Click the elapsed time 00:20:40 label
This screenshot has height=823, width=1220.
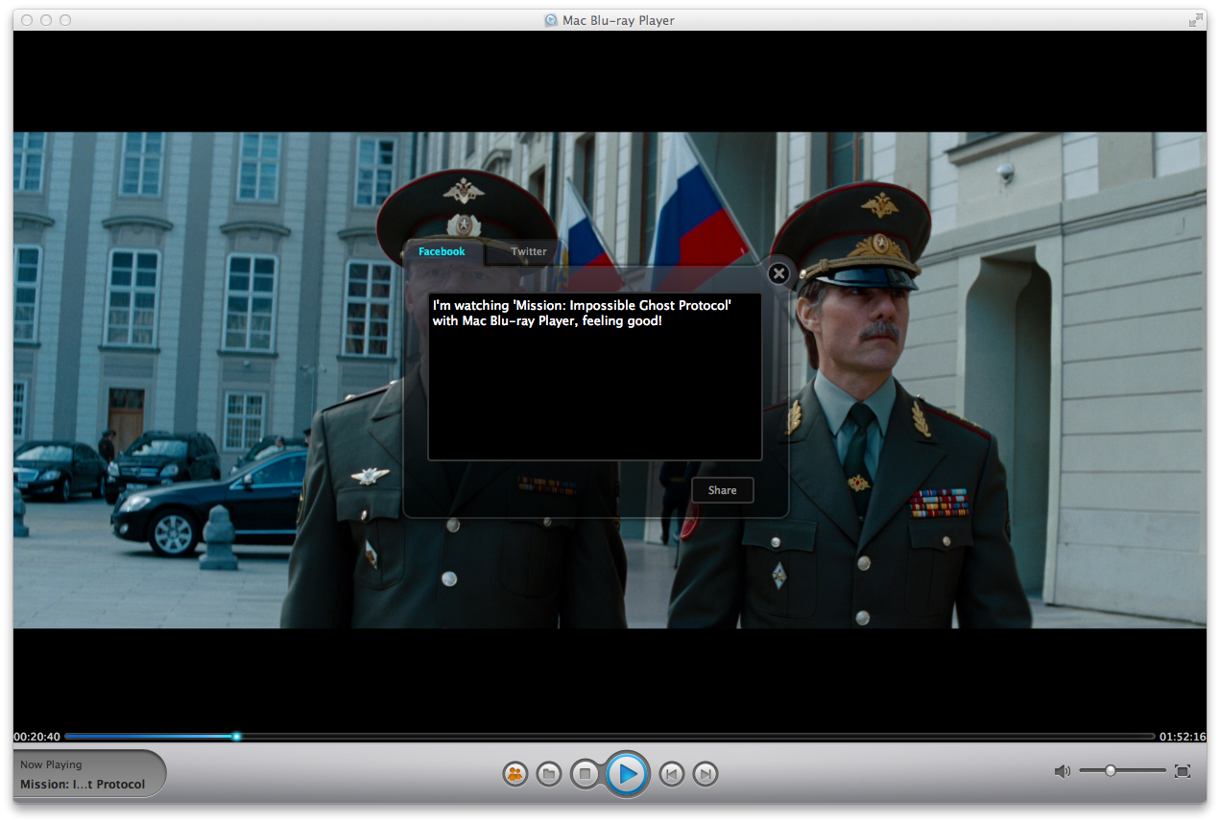[x=36, y=737]
